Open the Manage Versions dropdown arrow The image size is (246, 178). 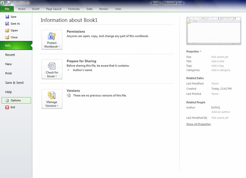(58, 106)
